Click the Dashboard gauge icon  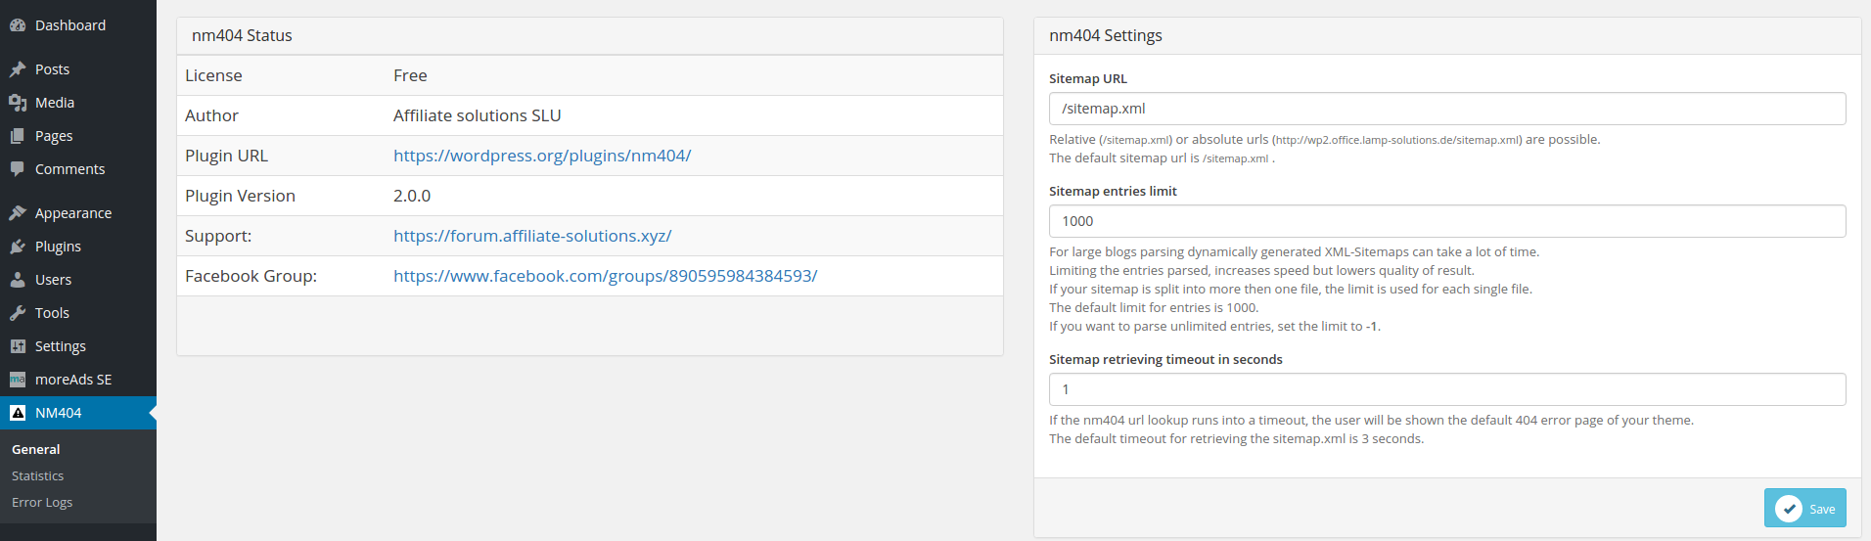point(18,25)
